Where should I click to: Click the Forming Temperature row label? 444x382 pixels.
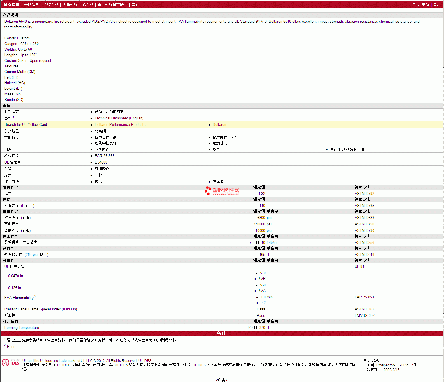(22, 328)
